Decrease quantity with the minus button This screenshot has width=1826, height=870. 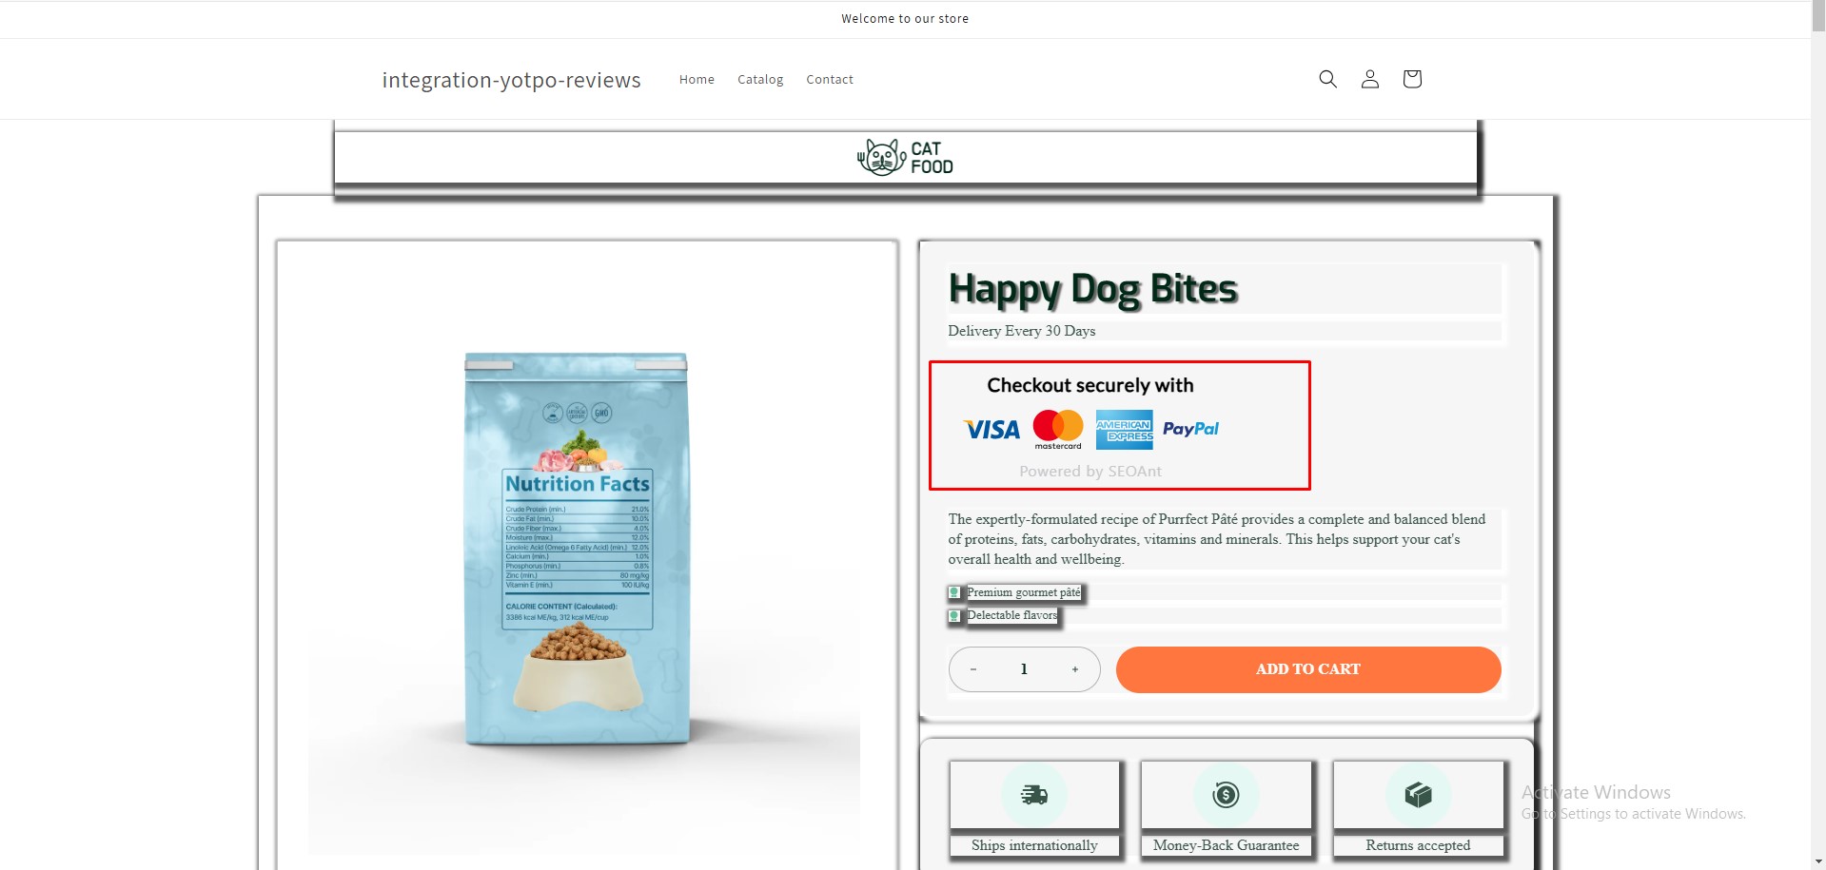pos(973,669)
